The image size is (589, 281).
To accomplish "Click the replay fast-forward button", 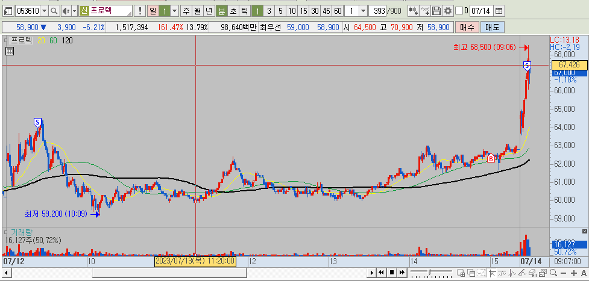I will pos(402,273).
